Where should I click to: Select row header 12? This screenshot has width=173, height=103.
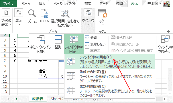(5, 87)
